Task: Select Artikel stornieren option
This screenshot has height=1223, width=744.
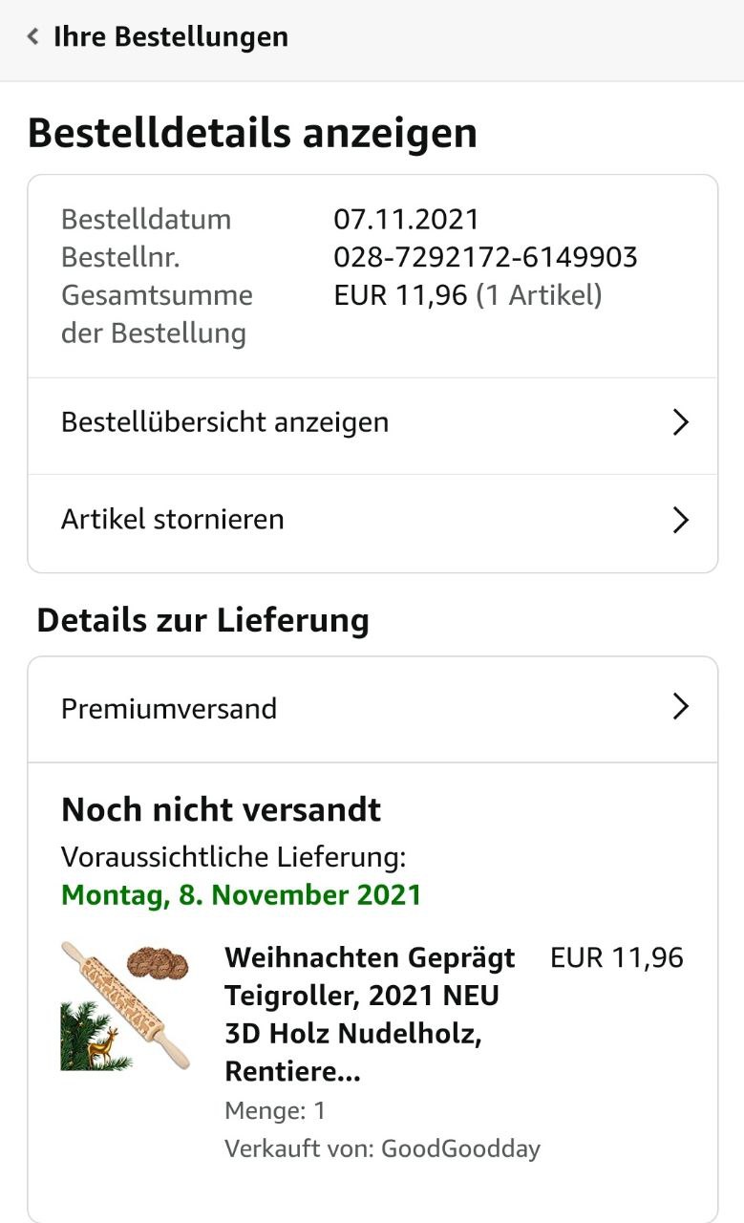Action: (x=372, y=521)
